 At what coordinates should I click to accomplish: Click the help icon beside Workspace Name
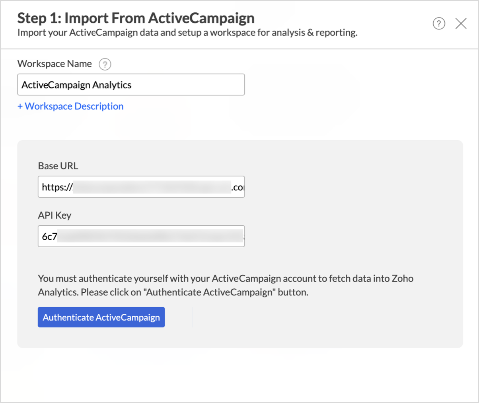click(x=105, y=64)
